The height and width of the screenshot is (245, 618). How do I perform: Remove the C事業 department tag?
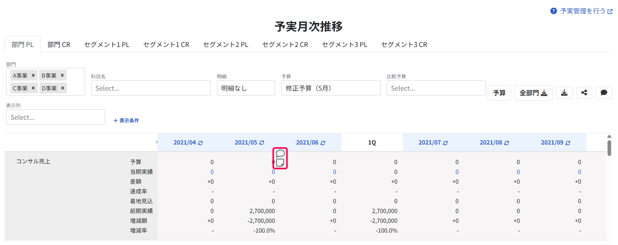click(33, 88)
